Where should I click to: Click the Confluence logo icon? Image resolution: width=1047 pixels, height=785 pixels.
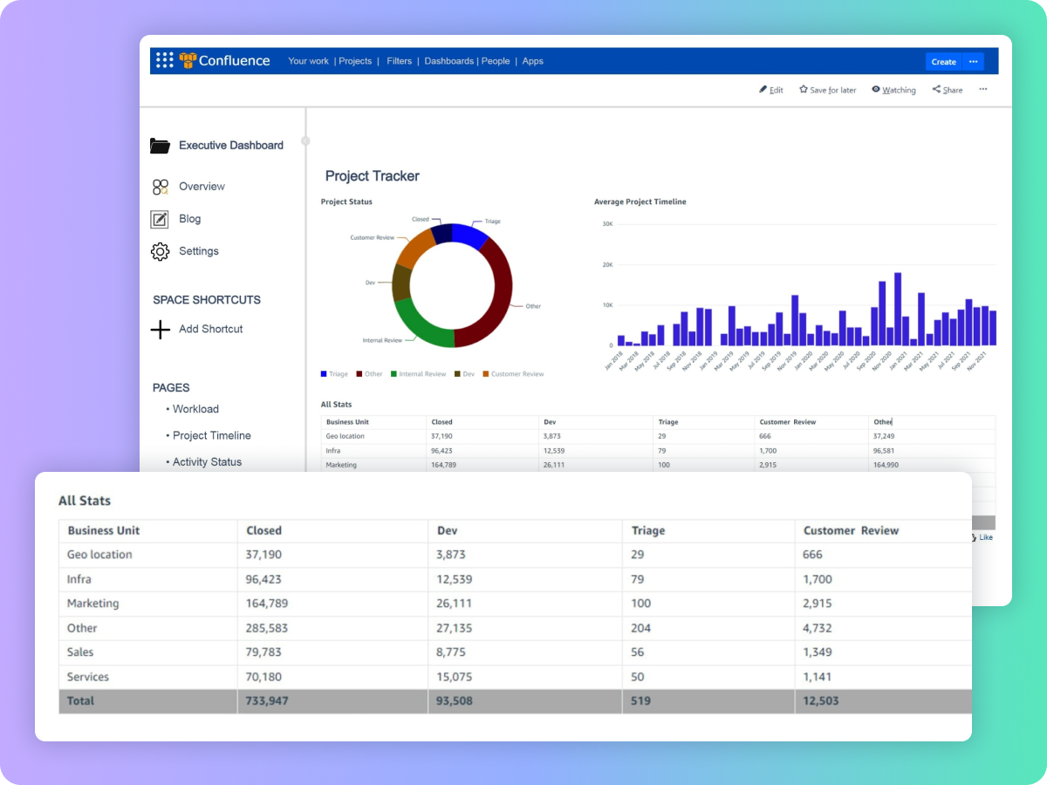click(x=188, y=60)
